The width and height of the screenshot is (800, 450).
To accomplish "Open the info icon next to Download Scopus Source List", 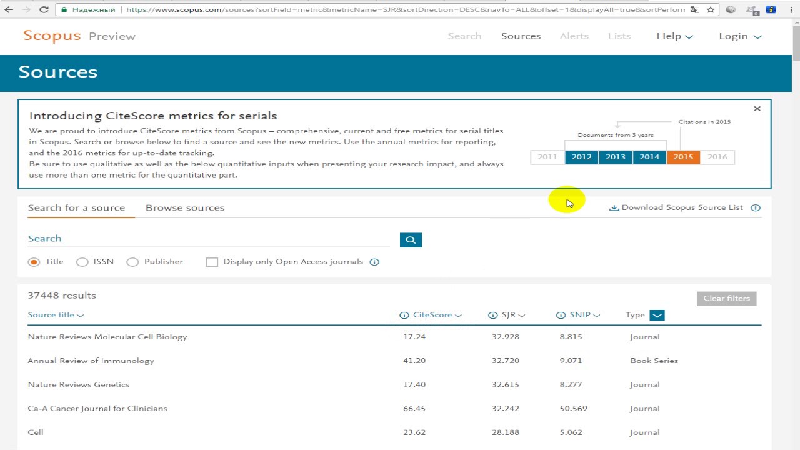I will (756, 207).
